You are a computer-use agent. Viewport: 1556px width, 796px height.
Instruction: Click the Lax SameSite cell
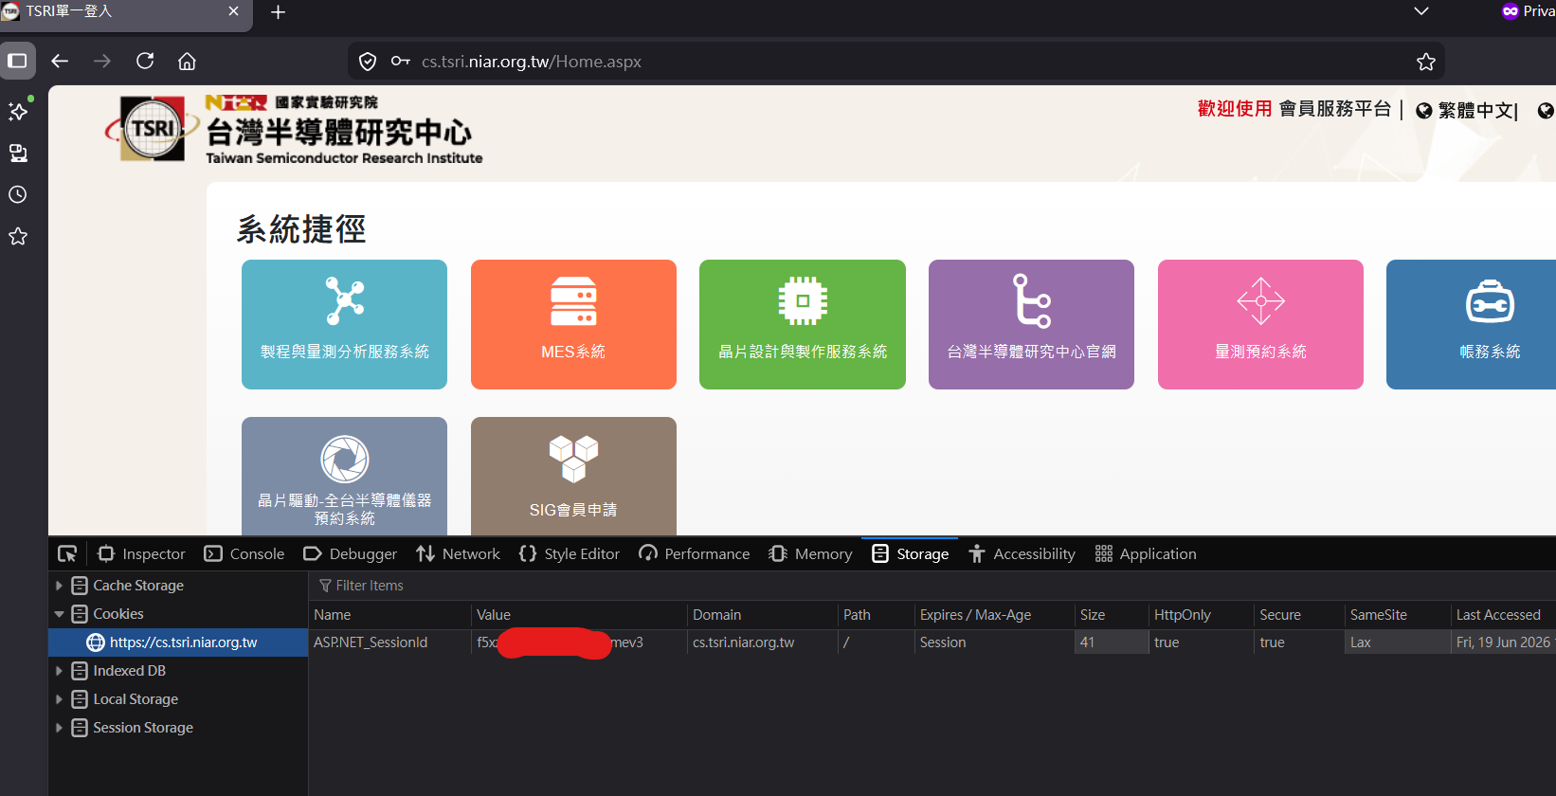click(x=1398, y=642)
